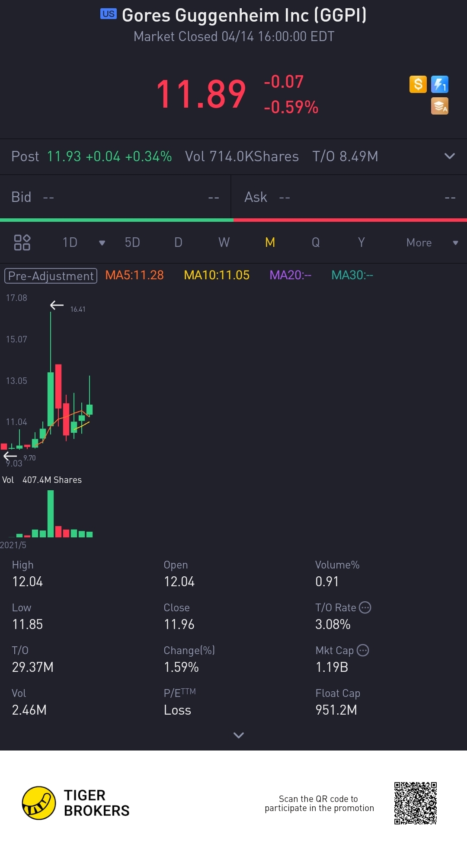467x856 pixels.
Task: Tap the tan stacked layers icon
Action: coord(439,106)
